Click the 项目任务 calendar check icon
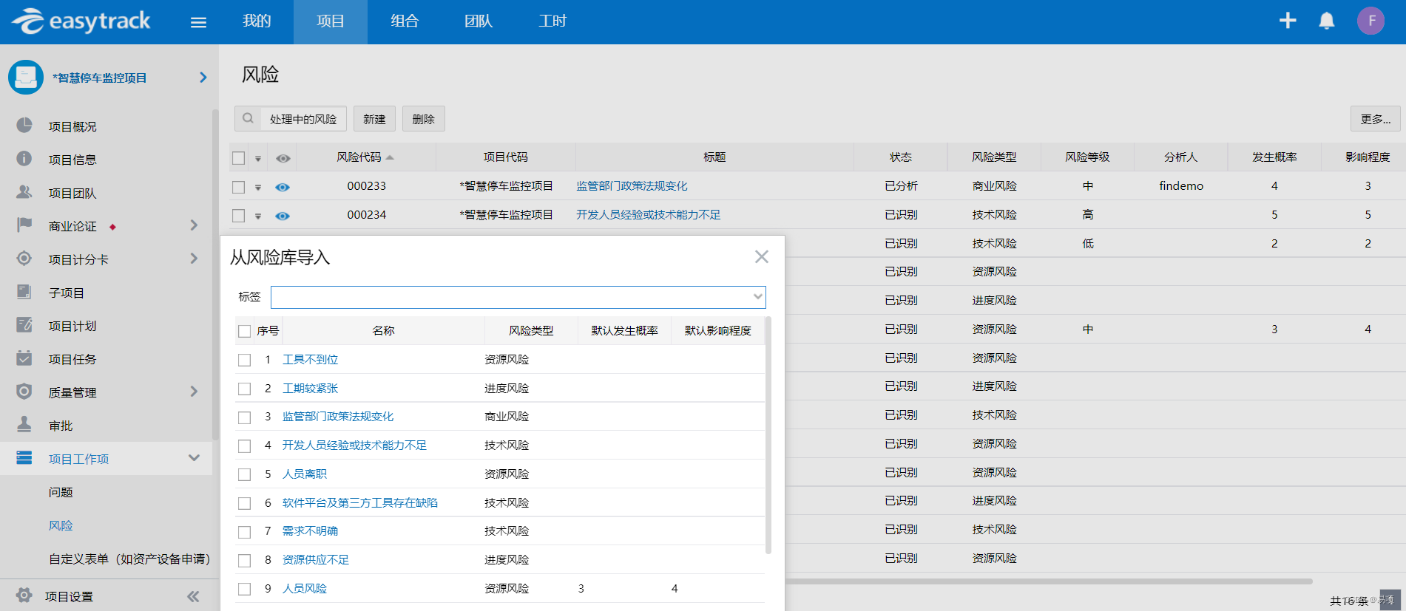The width and height of the screenshot is (1406, 611). [24, 358]
